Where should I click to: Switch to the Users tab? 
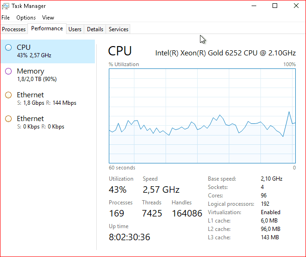coord(75,29)
